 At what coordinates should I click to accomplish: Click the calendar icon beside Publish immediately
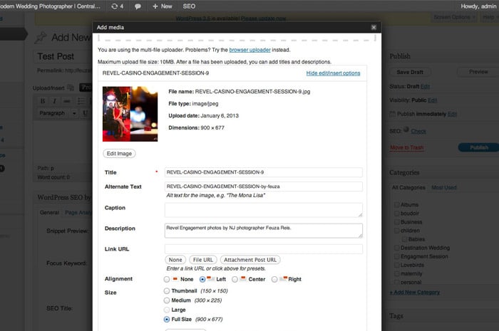click(x=393, y=114)
